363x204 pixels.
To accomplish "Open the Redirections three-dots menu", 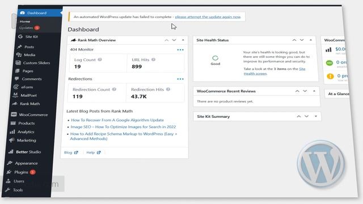I will tap(180, 79).
